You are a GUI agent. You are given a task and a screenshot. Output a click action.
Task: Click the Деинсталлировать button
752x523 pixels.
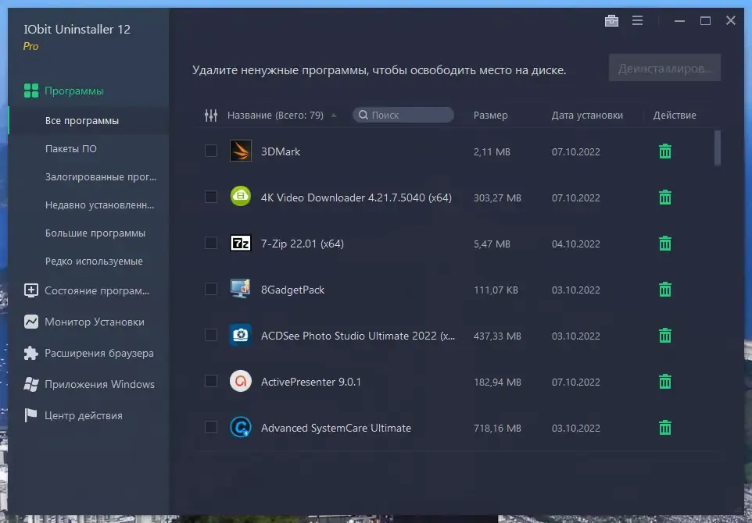pos(664,68)
